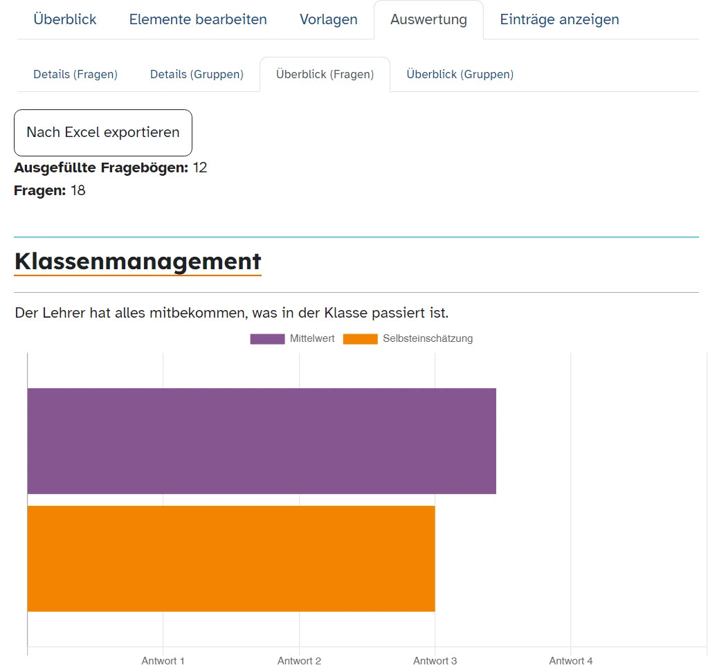The height and width of the screenshot is (672, 708).
Task: Click the orange Selbsteinschätzung bar in chart
Action: [x=230, y=559]
